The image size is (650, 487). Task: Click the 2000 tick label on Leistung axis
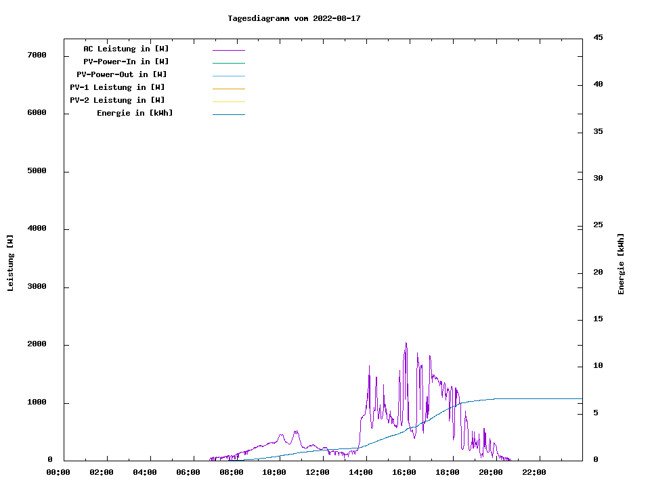37,344
